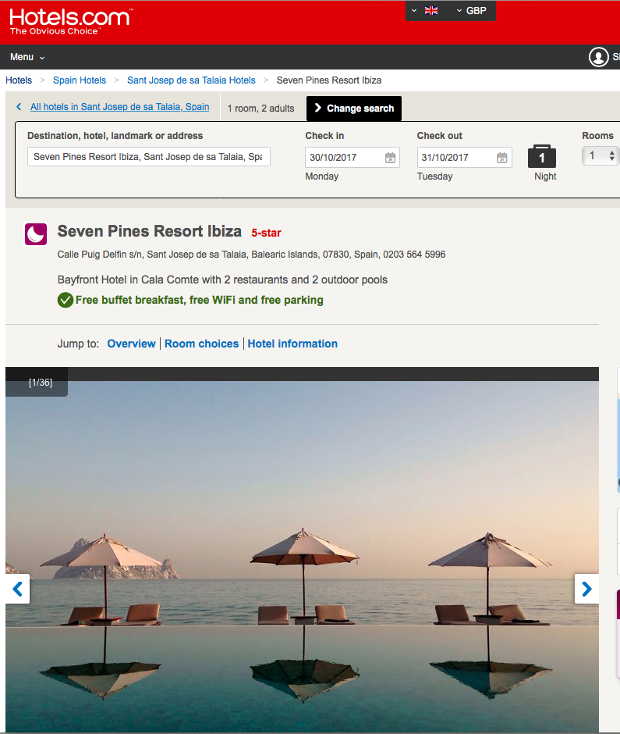Jump to Room choices section
Screen dimensions: 620x734
click(x=201, y=344)
